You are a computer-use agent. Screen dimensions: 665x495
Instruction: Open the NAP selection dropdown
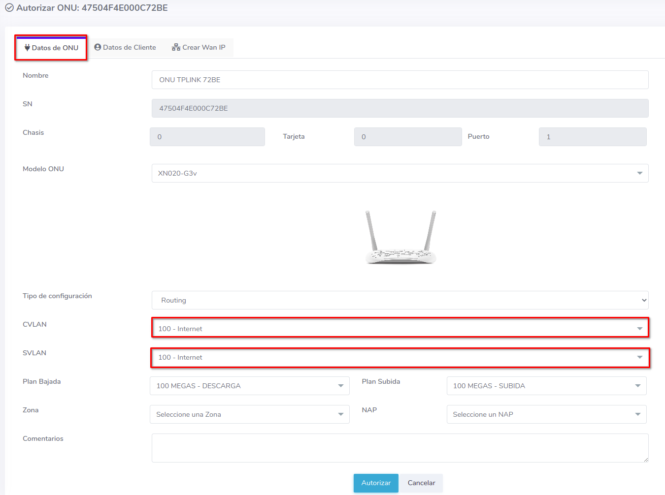coord(546,414)
